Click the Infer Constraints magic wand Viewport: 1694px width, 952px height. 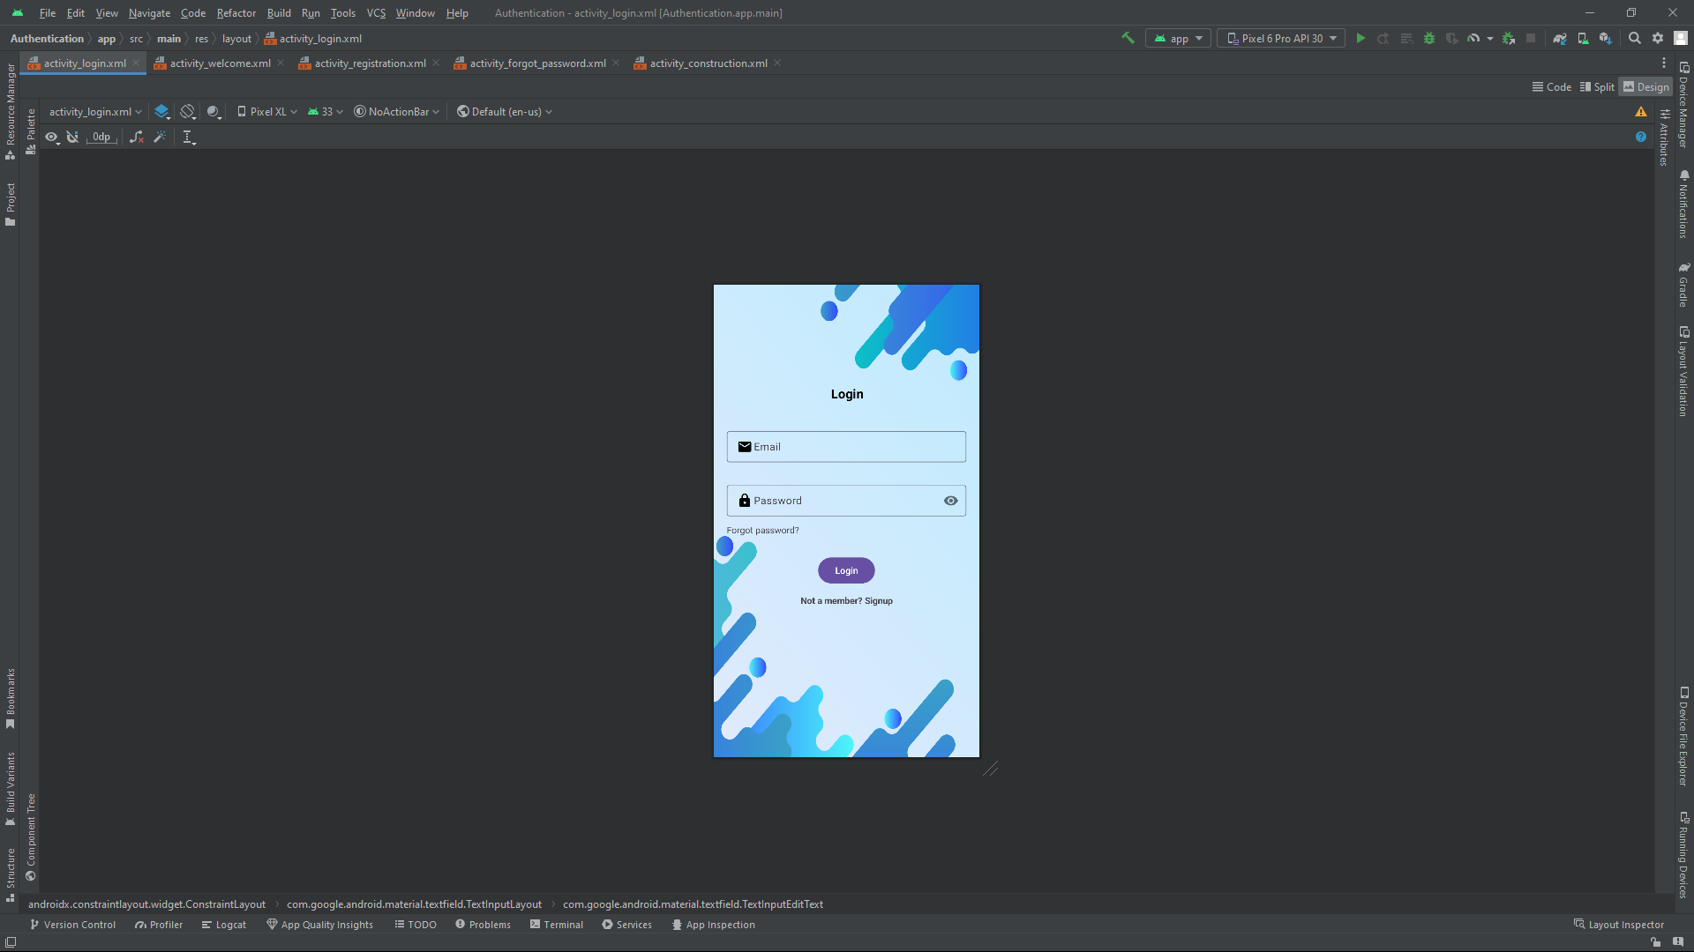(160, 137)
